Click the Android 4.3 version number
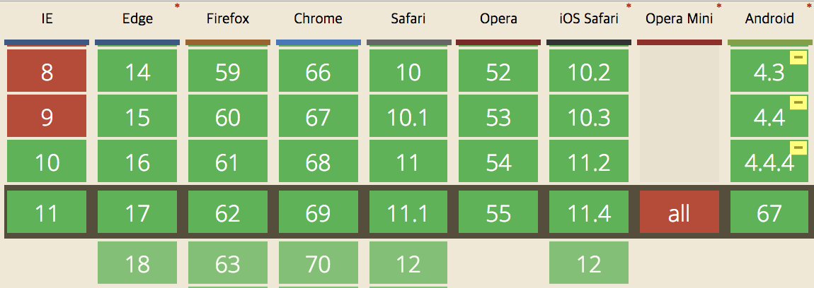This screenshot has width=814, height=288. pyautogui.click(x=769, y=73)
